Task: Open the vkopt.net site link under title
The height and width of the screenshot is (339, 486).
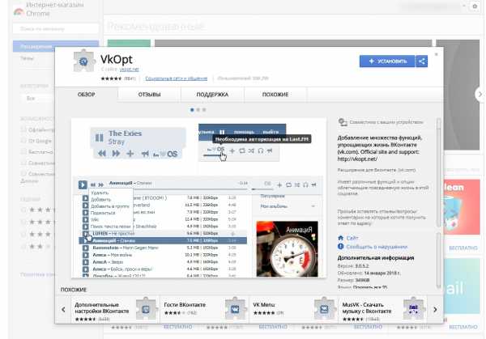Action: [130, 70]
